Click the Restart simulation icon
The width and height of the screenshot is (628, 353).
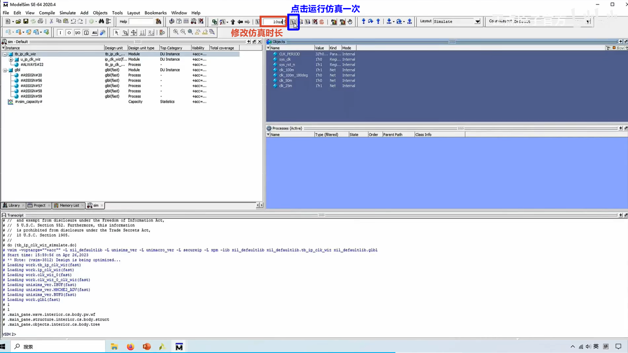click(x=258, y=22)
